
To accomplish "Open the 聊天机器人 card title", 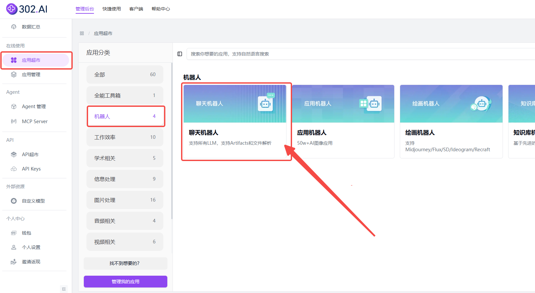I will [203, 133].
